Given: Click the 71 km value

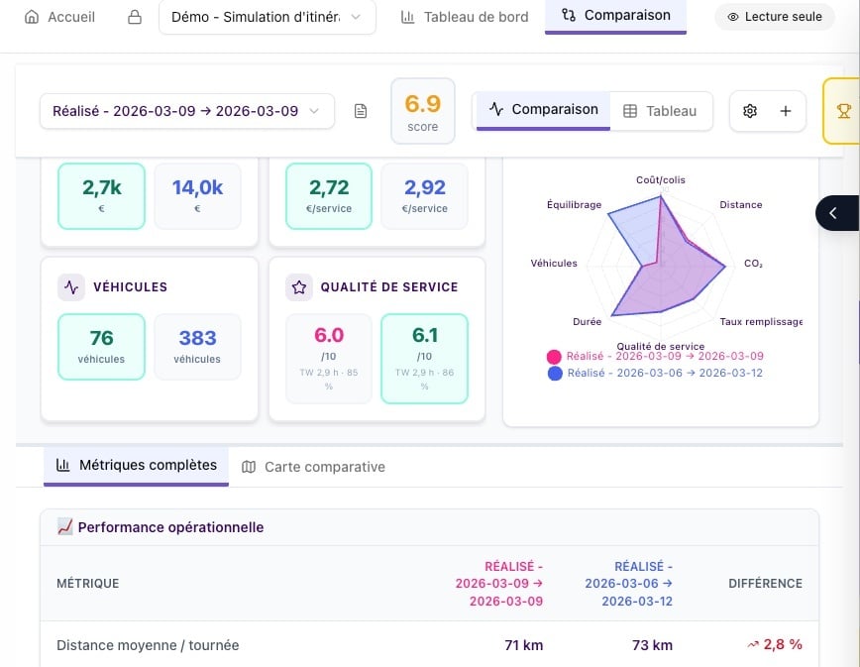Looking at the screenshot, I should 524,645.
